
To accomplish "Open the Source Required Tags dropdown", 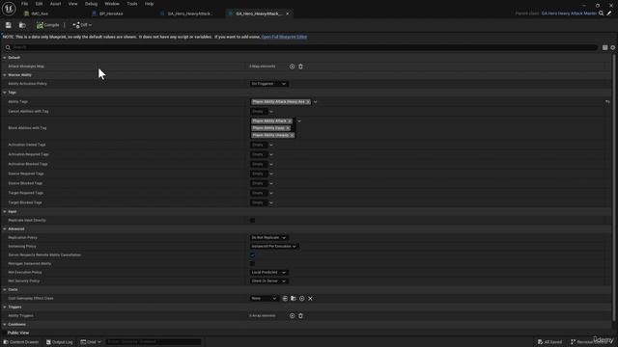I will [x=271, y=173].
